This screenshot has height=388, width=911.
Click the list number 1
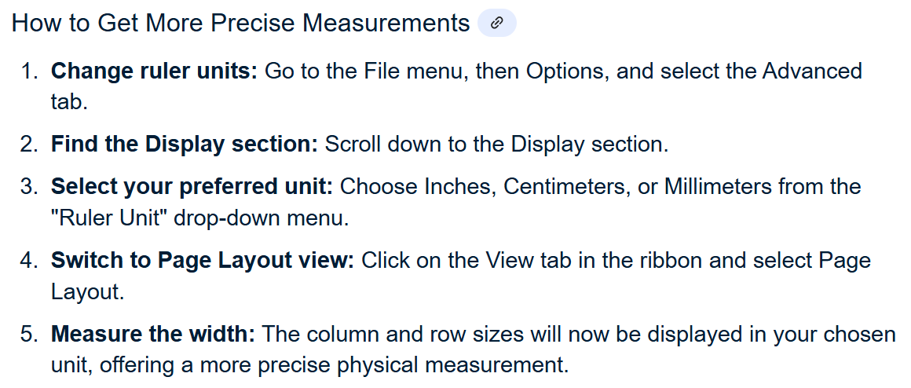29,71
